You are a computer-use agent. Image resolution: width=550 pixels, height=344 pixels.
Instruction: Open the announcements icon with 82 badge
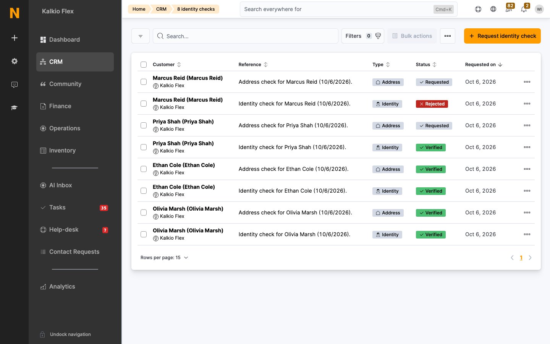pos(509,8)
